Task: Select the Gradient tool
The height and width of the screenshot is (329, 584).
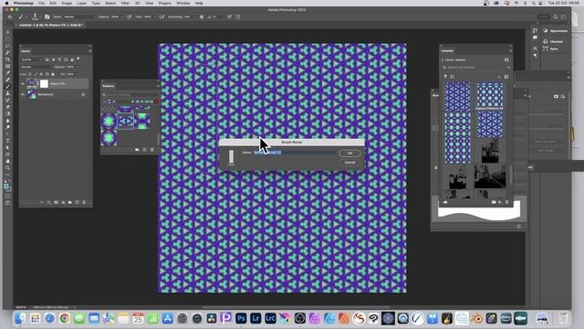Action: (x=8, y=113)
